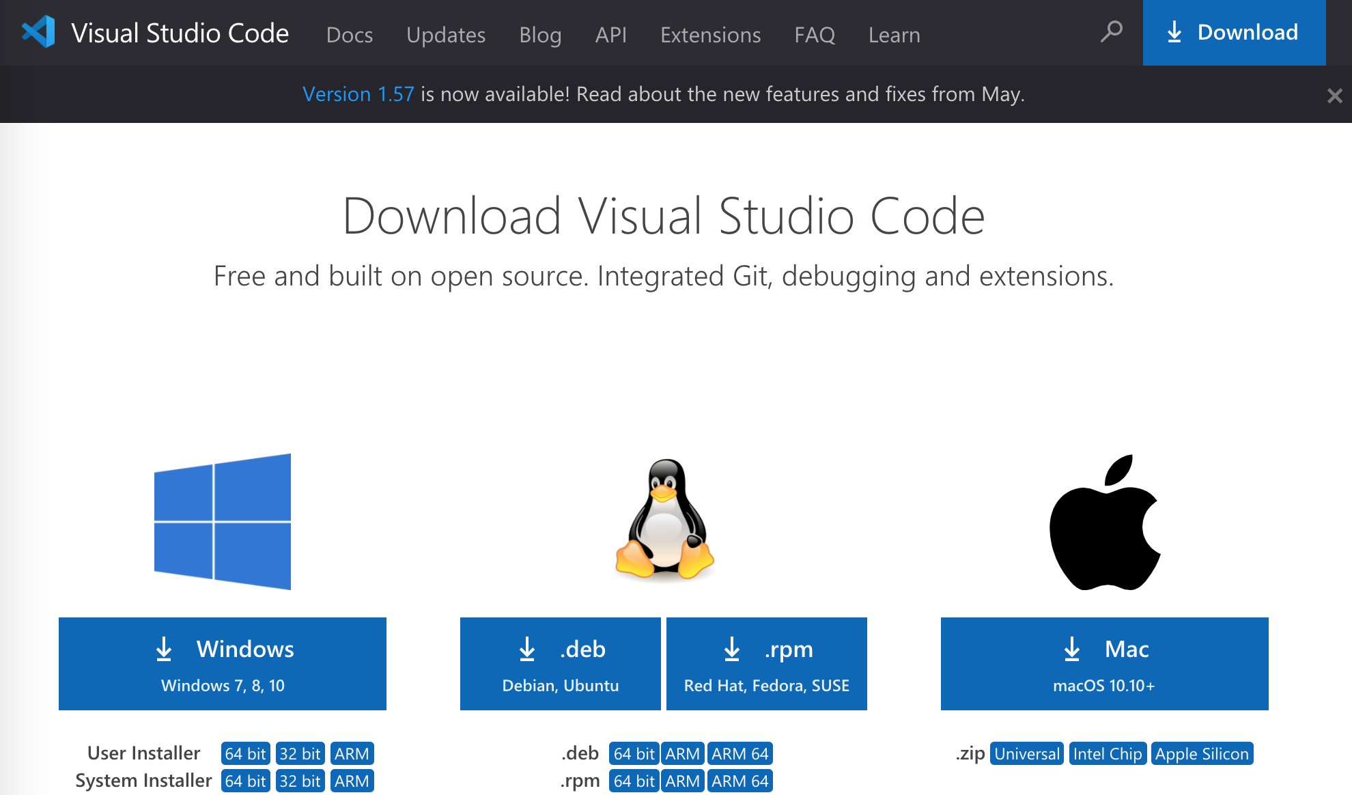Select System Installer 64 bit
This screenshot has width=1352, height=795.
(246, 781)
